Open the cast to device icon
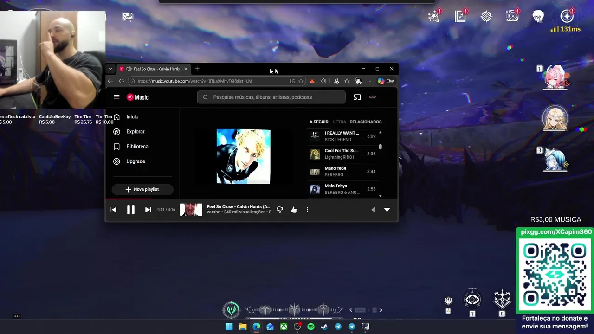 pyautogui.click(x=357, y=97)
